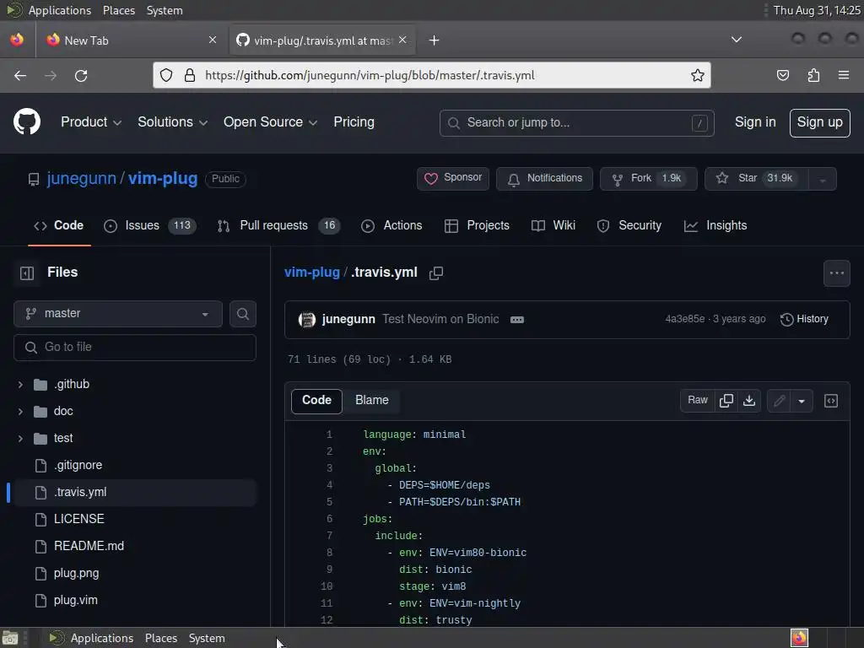Open the Insights tab
Viewport: 864px width, 648px height.
[x=715, y=226]
